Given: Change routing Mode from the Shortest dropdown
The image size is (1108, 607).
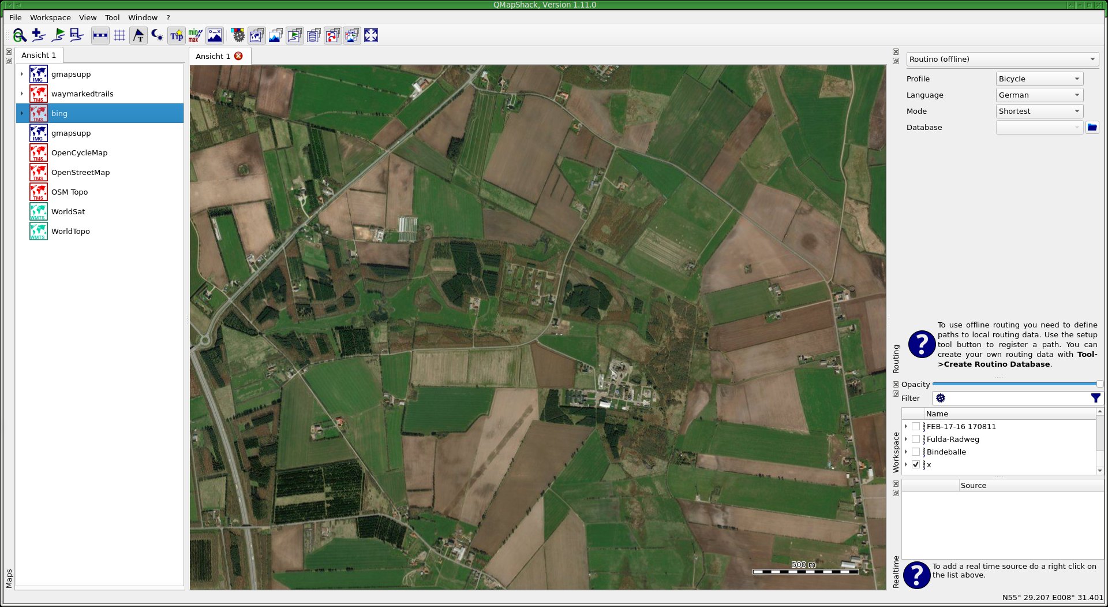Looking at the screenshot, I should click(1039, 111).
